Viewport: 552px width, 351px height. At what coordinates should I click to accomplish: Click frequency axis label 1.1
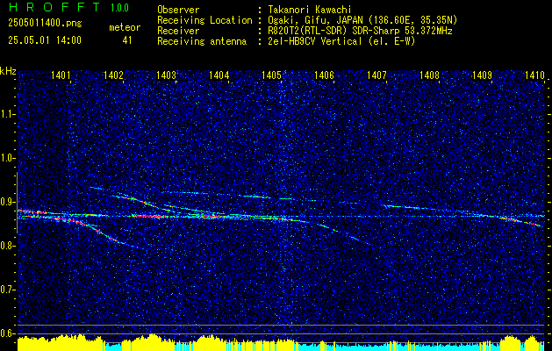[x=8, y=114]
